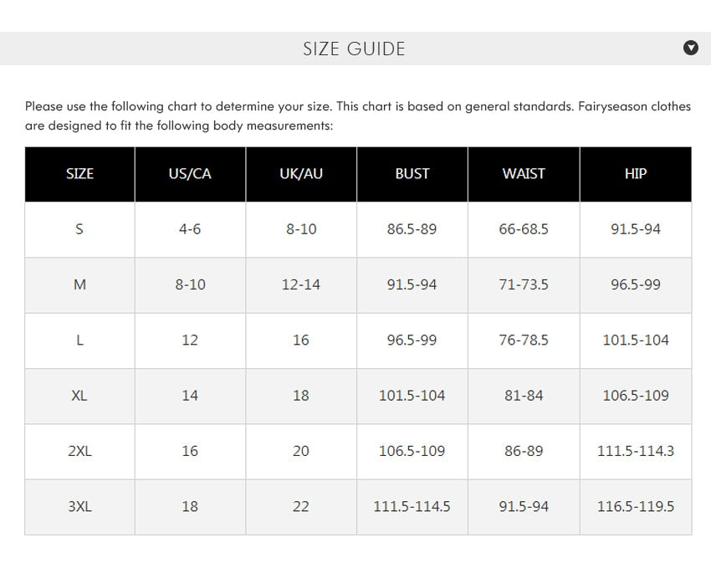Click the UK/AU column header
Screen dimensions: 711x563
click(301, 174)
